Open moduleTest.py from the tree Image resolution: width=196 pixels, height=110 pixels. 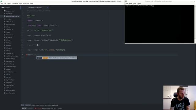(x=10, y=59)
